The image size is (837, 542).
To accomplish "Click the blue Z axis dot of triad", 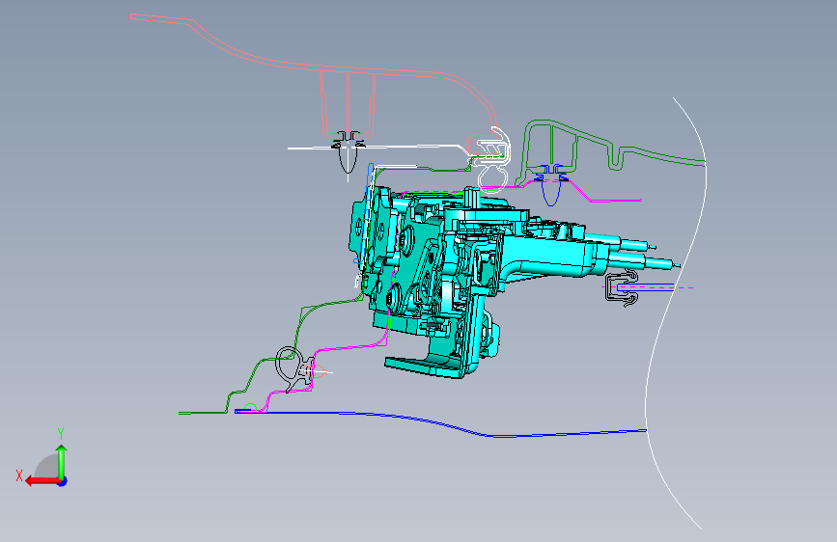I will pyautogui.click(x=63, y=481).
